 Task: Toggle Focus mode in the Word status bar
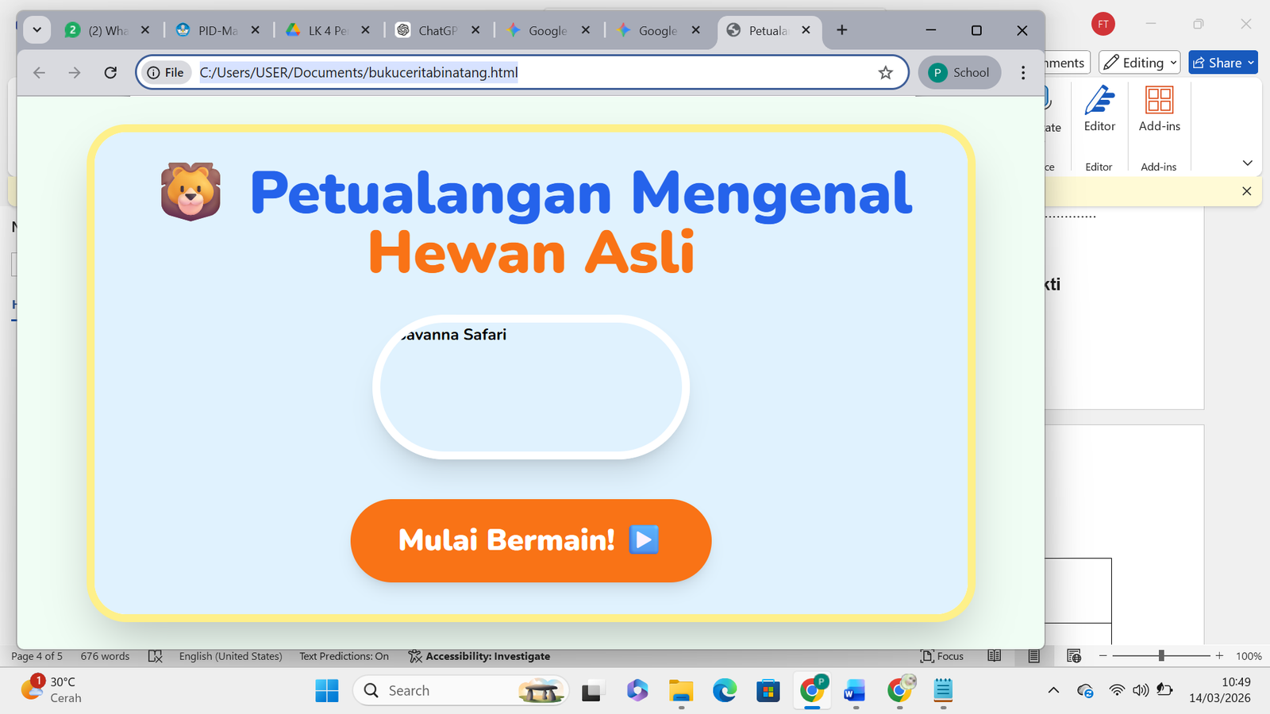point(942,656)
